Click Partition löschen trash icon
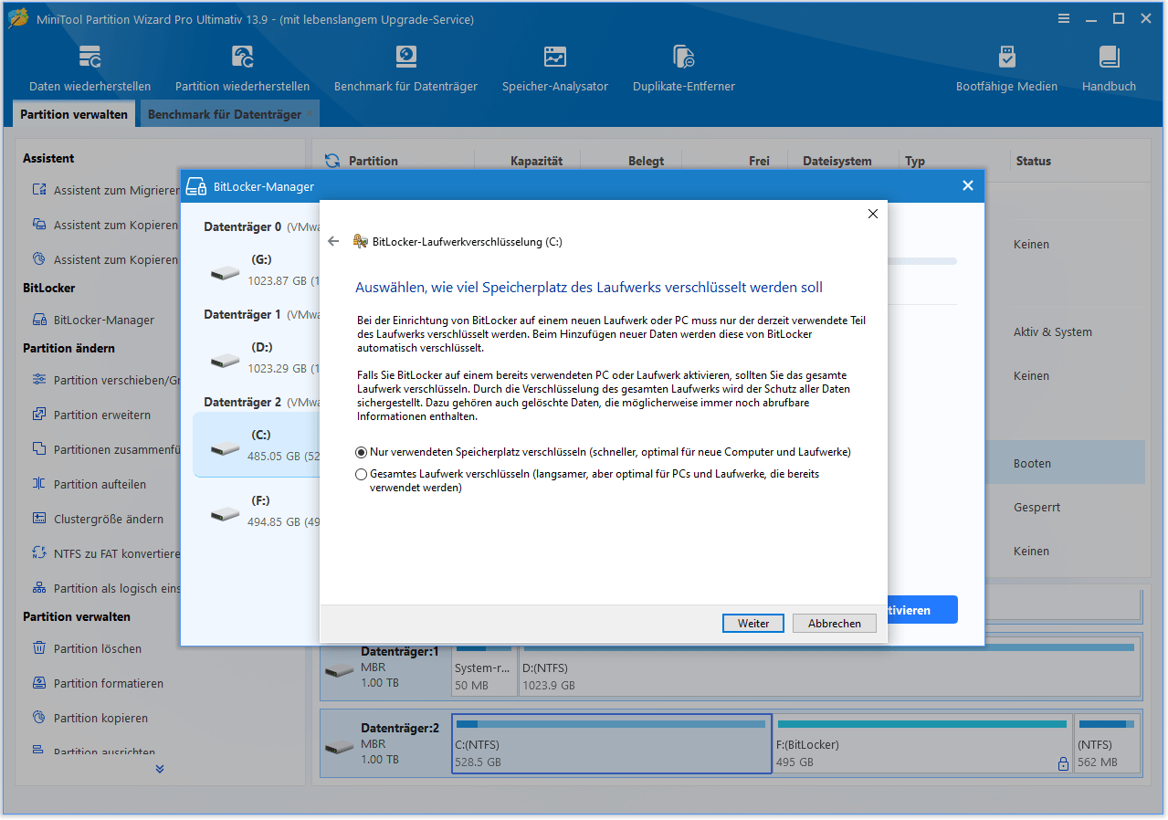 (39, 648)
